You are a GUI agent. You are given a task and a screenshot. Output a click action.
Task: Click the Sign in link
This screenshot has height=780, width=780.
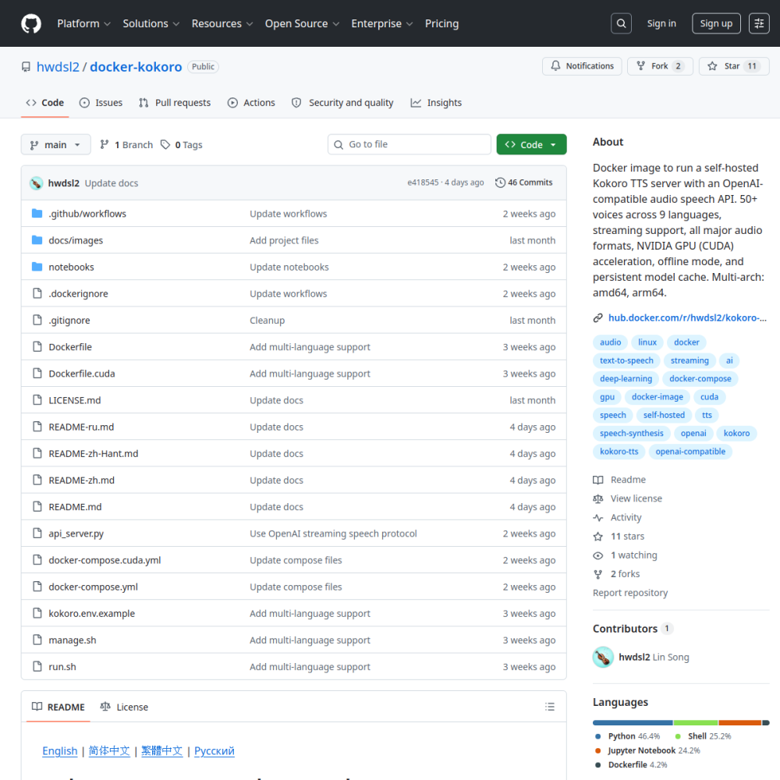pos(661,23)
